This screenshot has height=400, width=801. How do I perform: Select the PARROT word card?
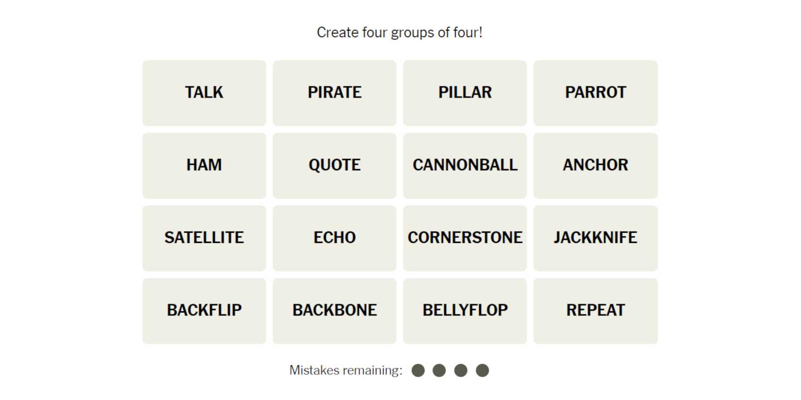[595, 93]
